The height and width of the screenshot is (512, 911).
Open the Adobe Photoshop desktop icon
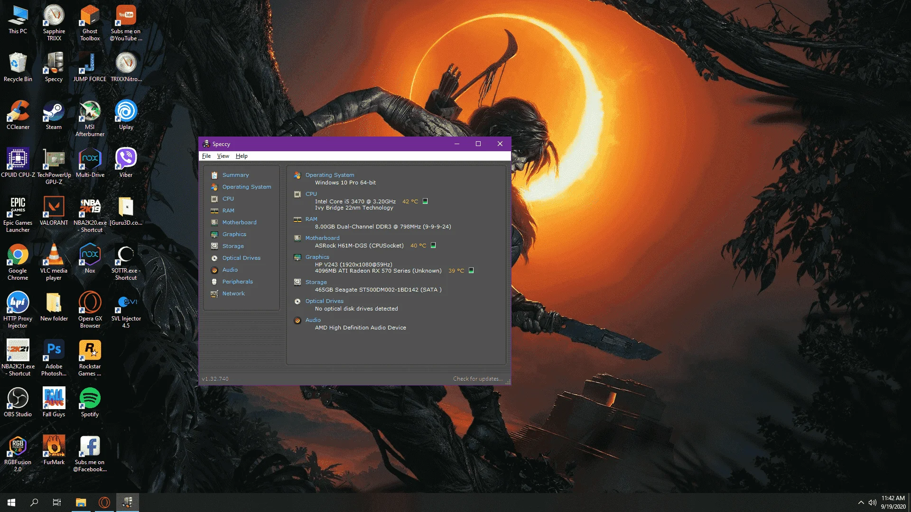click(54, 358)
